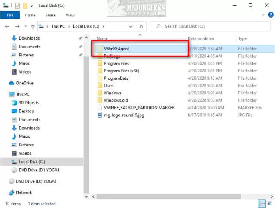The width and height of the screenshot is (275, 208).
Task: Switch to the View ribbon tab
Action: click(70, 15)
